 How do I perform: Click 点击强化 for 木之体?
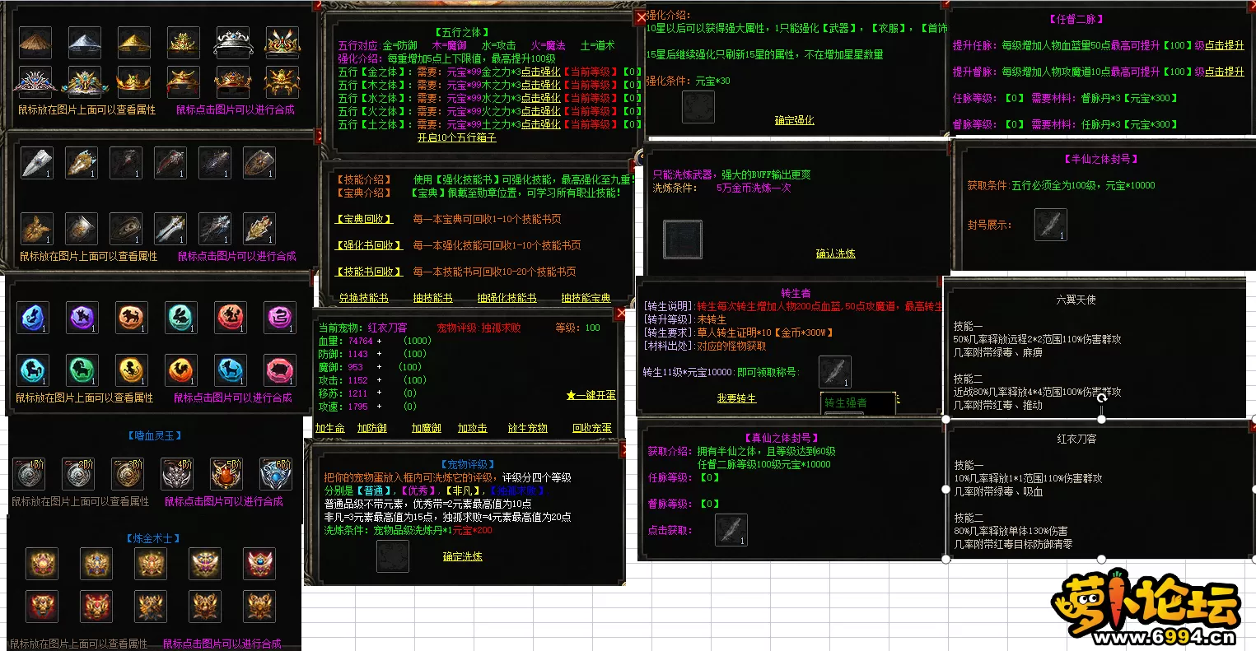541,85
